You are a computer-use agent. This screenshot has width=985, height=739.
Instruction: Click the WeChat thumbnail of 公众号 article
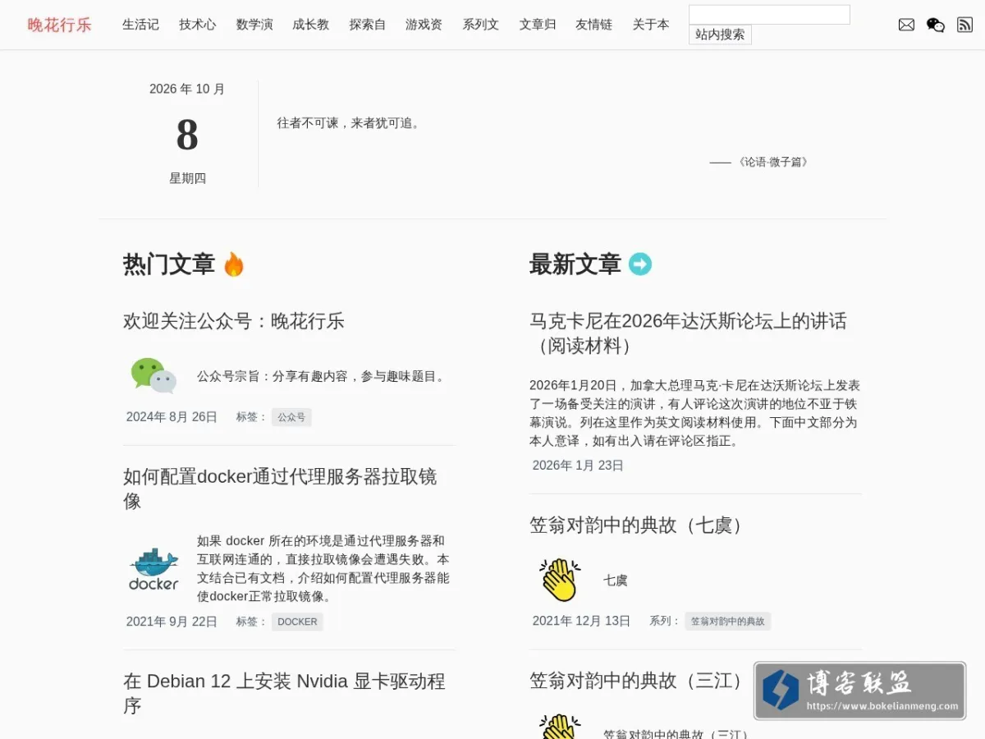tap(153, 376)
